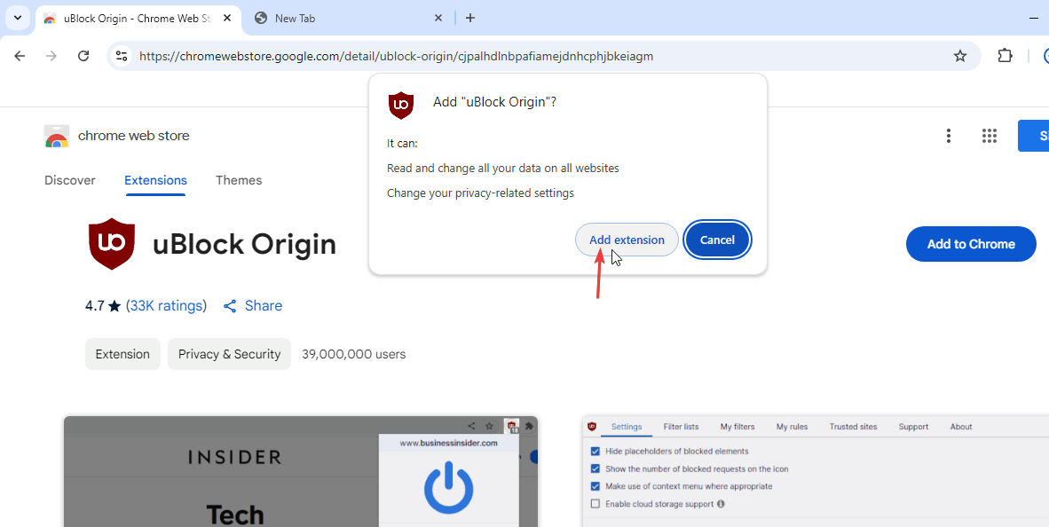
Task: Open the 33K ratings link
Action: 166,305
